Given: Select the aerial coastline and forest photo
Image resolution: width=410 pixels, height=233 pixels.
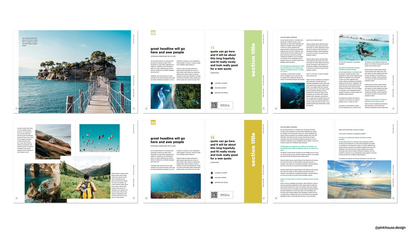Looking at the screenshot, I should 176,96.
